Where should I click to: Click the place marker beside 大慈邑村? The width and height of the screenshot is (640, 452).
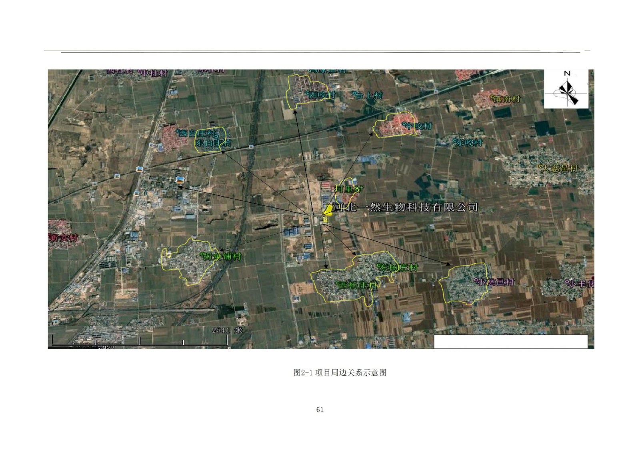(x=540, y=167)
